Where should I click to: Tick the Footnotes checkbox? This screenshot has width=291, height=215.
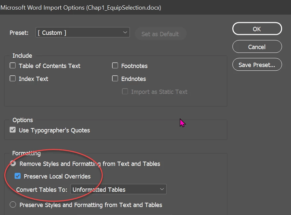[x=115, y=66]
